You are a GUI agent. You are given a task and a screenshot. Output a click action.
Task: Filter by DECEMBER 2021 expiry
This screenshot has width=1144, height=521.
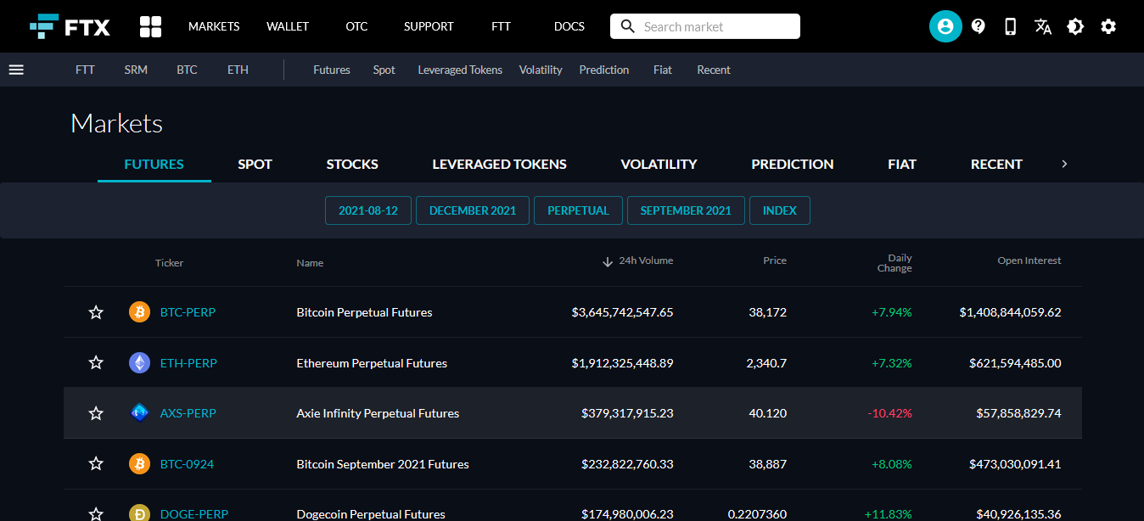(x=473, y=210)
